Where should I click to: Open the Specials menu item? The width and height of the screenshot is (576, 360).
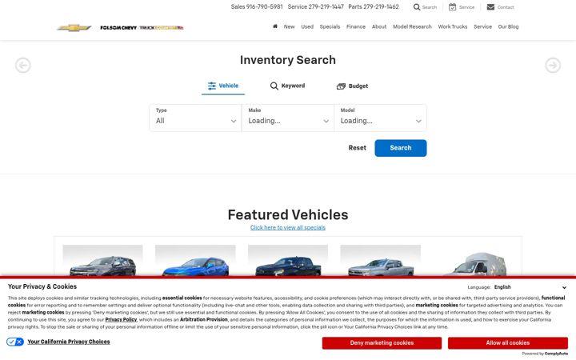pyautogui.click(x=330, y=27)
